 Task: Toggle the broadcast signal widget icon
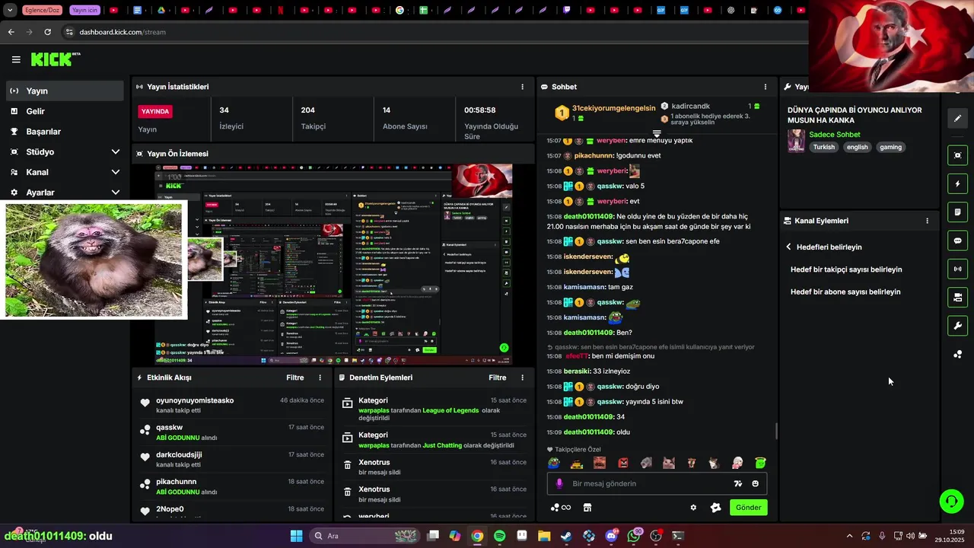click(x=957, y=269)
